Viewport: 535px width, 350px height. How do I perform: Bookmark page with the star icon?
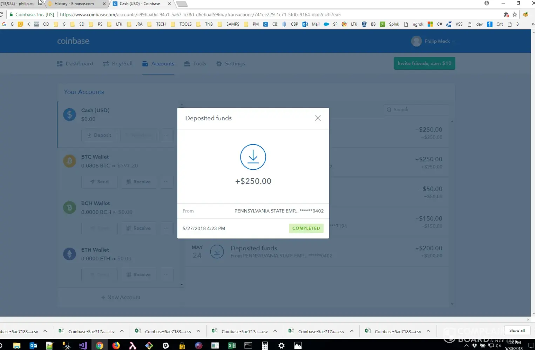click(x=515, y=15)
